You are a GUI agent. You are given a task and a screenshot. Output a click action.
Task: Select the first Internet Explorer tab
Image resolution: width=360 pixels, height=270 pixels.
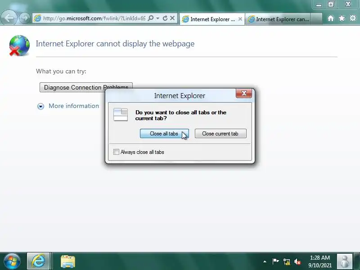tap(211, 19)
